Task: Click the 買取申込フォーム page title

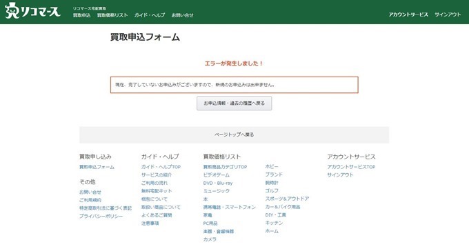Action: click(x=145, y=37)
